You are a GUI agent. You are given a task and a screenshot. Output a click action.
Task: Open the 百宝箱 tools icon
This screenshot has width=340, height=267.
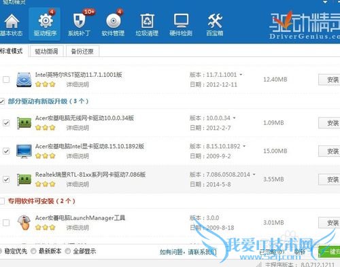pyautogui.click(x=215, y=24)
